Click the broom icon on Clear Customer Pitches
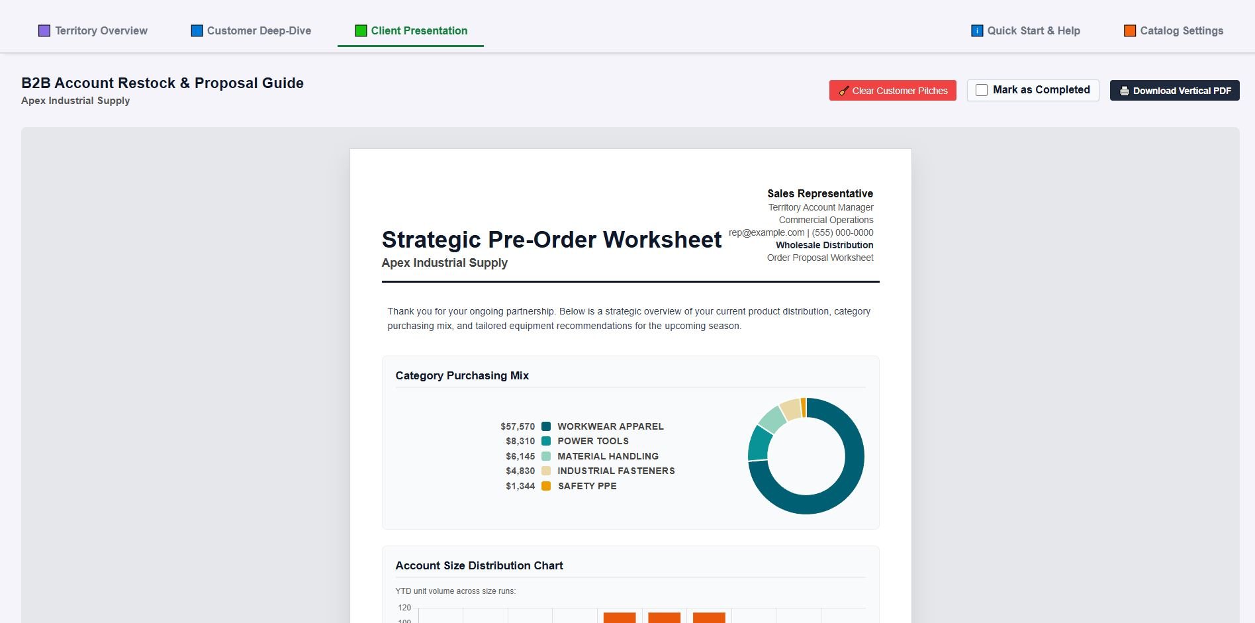 pos(843,91)
